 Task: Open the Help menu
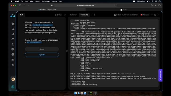coord(60,1)
